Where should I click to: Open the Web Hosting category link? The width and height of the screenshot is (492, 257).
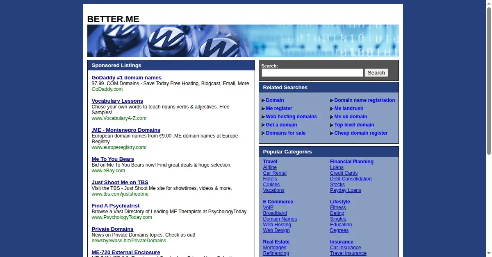click(x=277, y=225)
